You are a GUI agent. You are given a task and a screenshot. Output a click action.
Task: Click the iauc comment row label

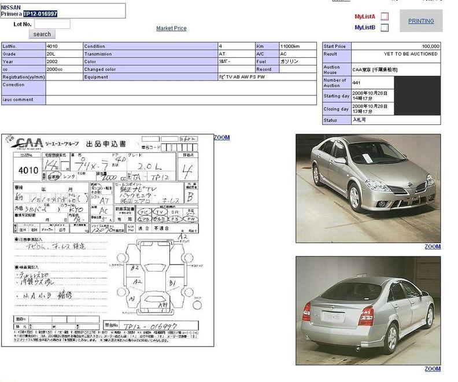pos(18,100)
